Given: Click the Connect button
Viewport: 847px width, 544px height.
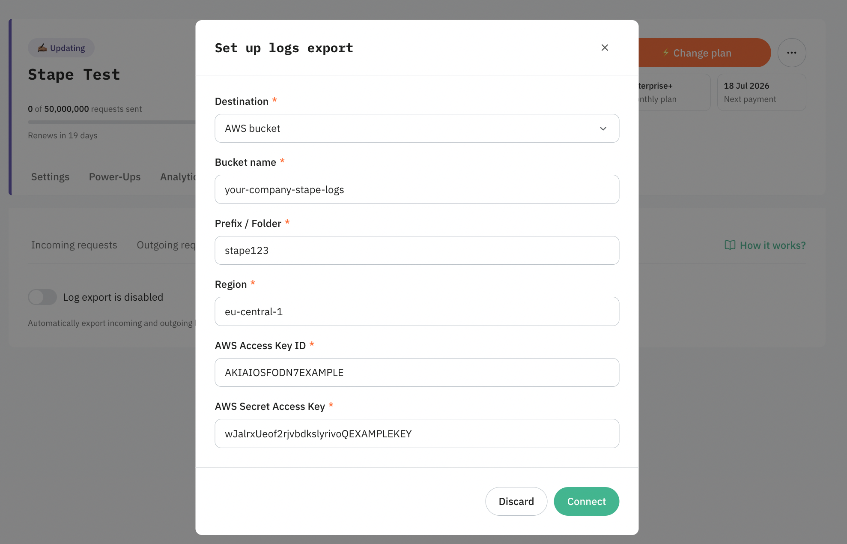Looking at the screenshot, I should 586,501.
